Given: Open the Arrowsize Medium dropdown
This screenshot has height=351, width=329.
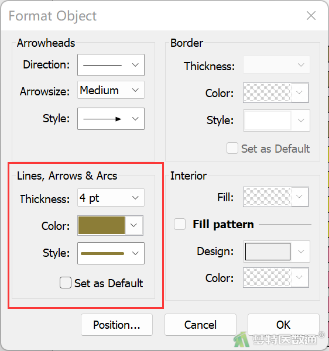Looking at the screenshot, I should (x=111, y=90).
